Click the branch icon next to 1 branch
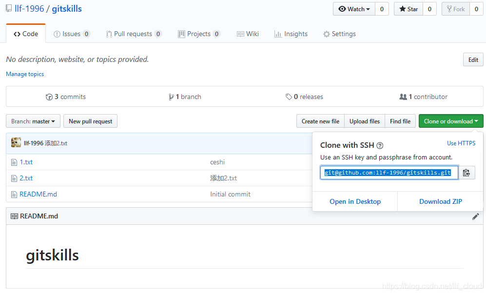Image resolution: width=486 pixels, height=295 pixels. click(171, 97)
